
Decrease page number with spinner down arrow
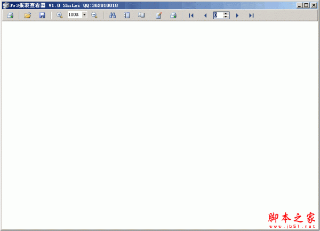point(226,17)
